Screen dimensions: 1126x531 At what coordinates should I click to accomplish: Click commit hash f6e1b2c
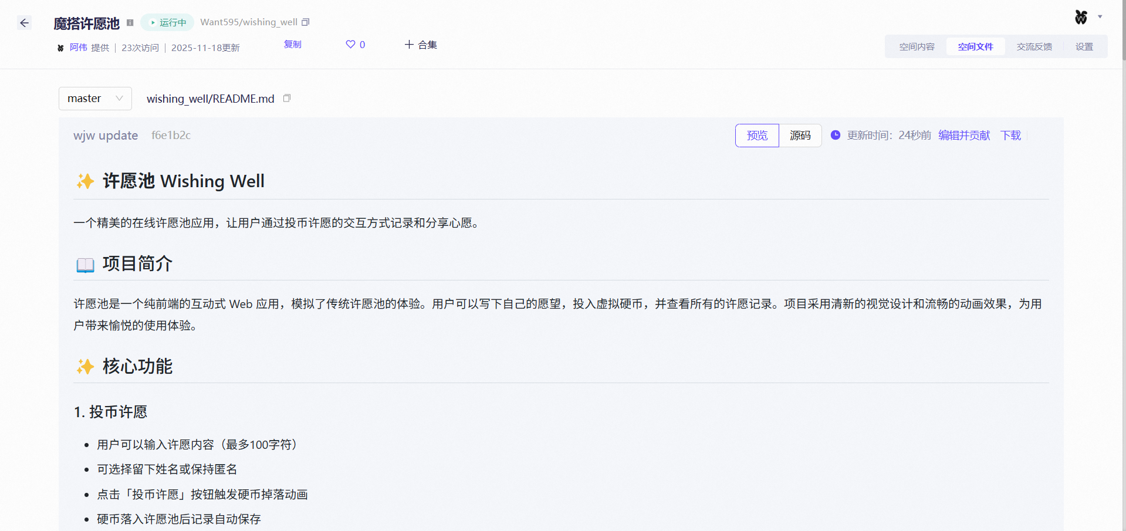click(171, 136)
